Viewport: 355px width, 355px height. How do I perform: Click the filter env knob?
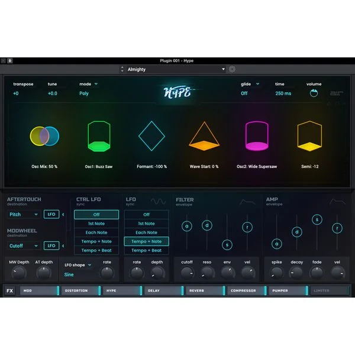(227, 273)
